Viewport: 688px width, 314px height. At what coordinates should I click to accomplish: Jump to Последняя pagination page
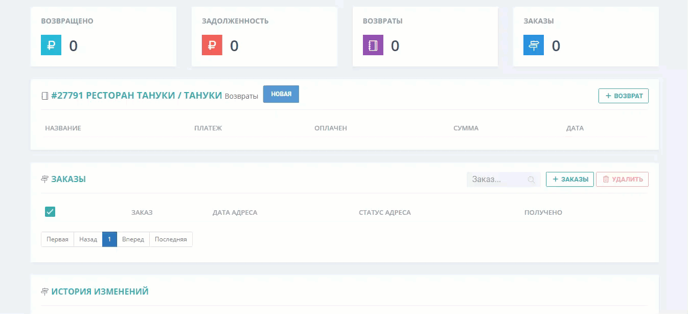click(x=171, y=239)
